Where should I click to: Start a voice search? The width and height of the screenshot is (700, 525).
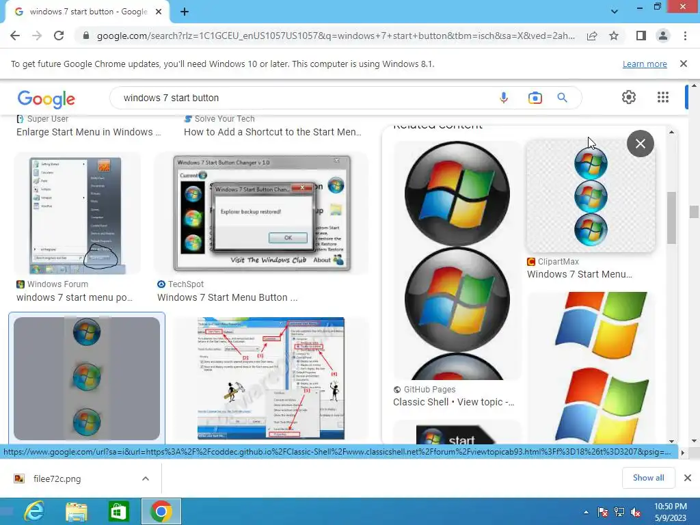click(504, 98)
